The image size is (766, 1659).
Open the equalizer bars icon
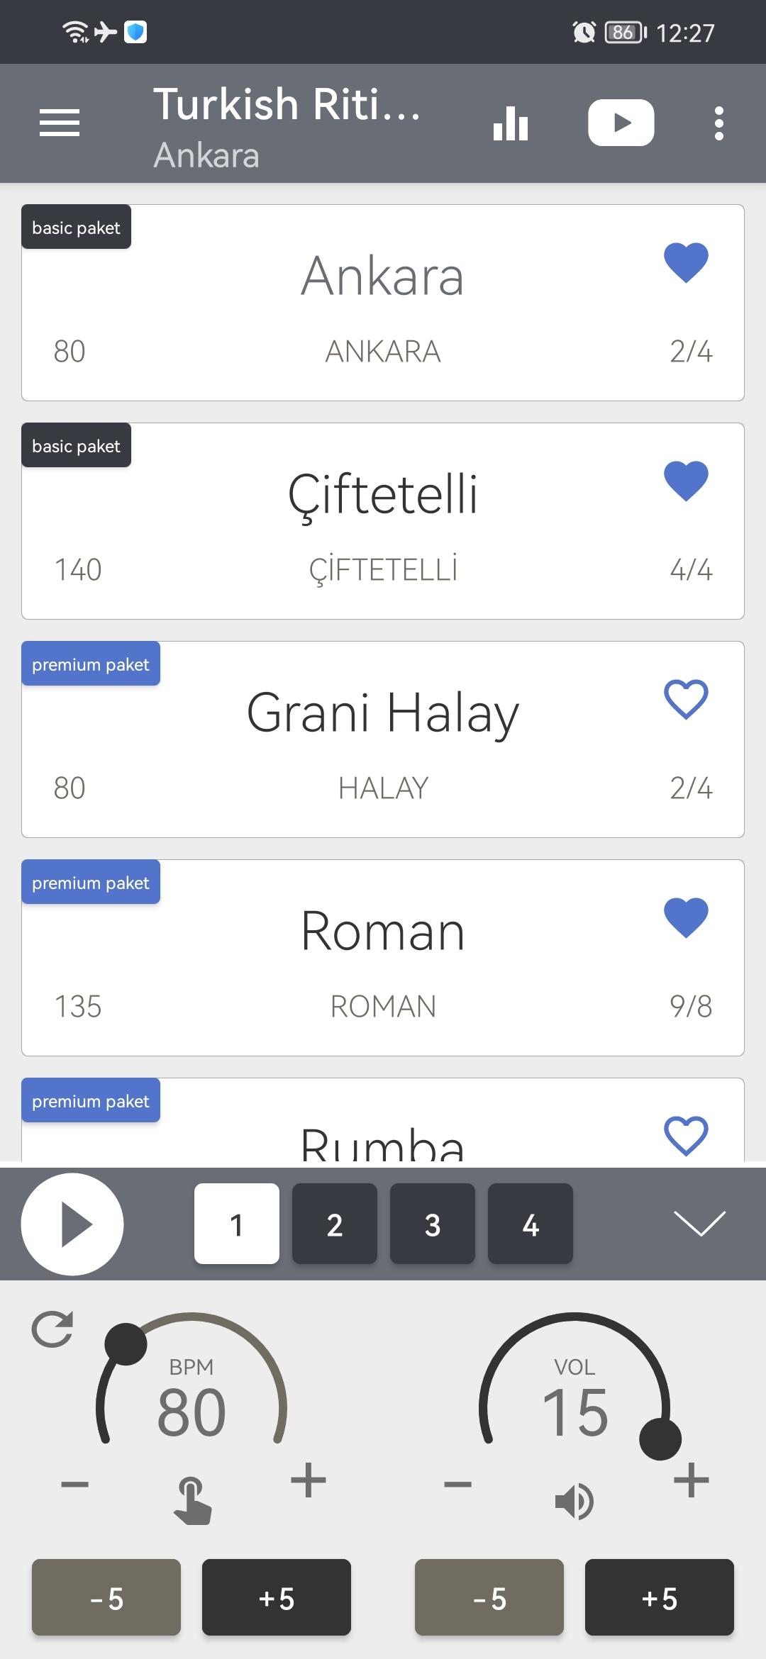[x=511, y=123]
